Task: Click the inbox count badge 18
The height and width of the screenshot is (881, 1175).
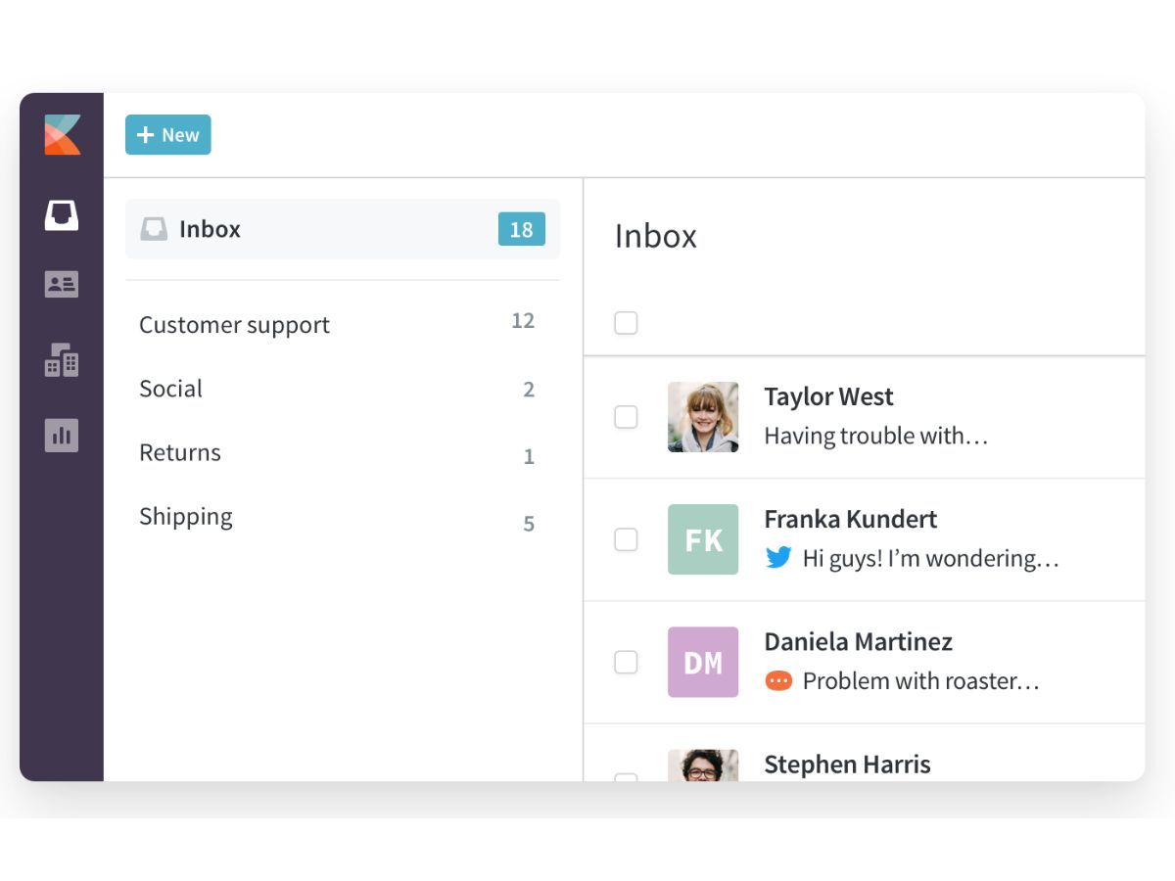Action: [x=522, y=229]
